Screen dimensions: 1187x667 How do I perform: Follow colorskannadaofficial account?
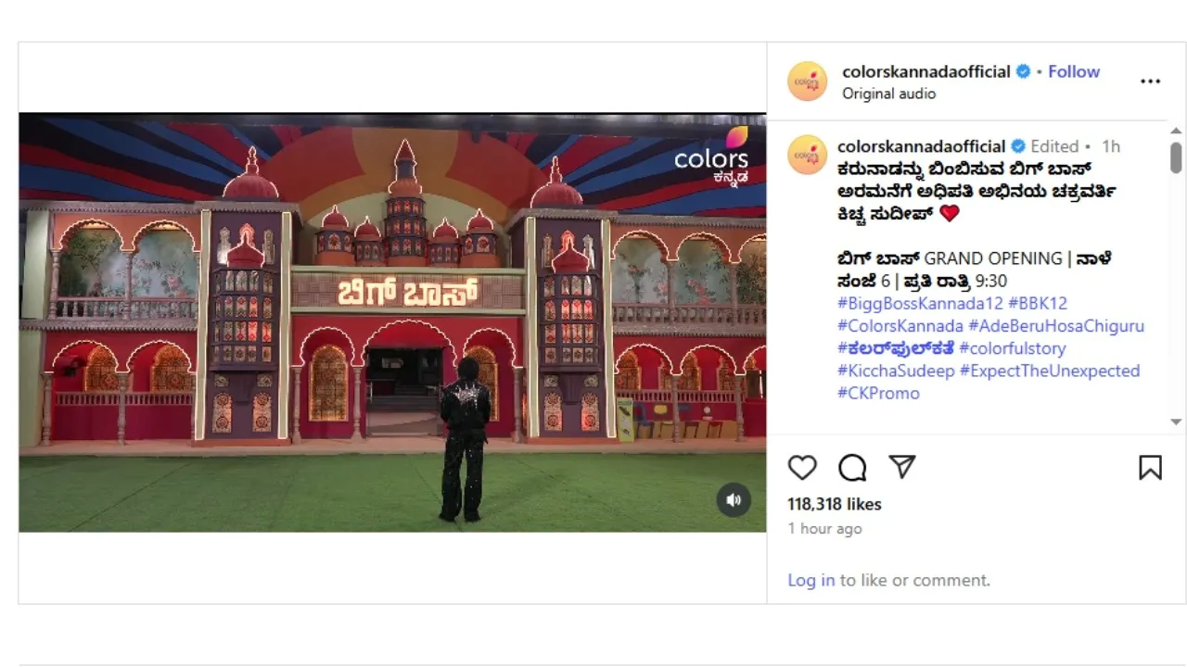[x=1074, y=71]
